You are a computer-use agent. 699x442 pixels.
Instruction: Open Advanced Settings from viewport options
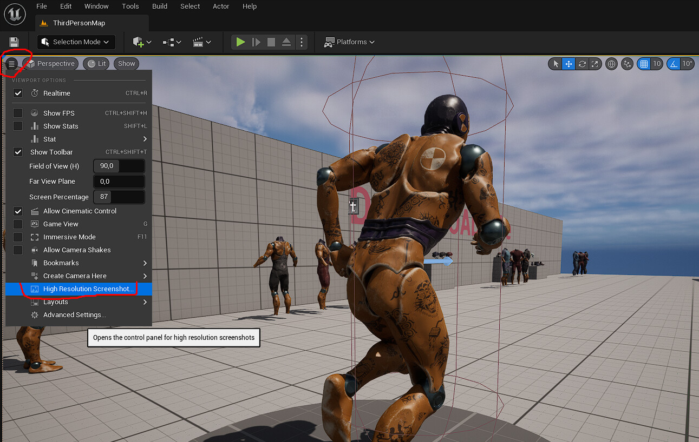(79, 314)
